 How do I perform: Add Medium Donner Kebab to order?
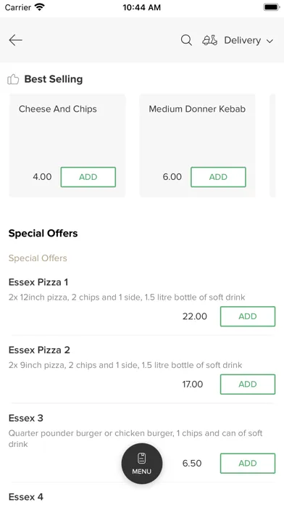click(x=218, y=177)
